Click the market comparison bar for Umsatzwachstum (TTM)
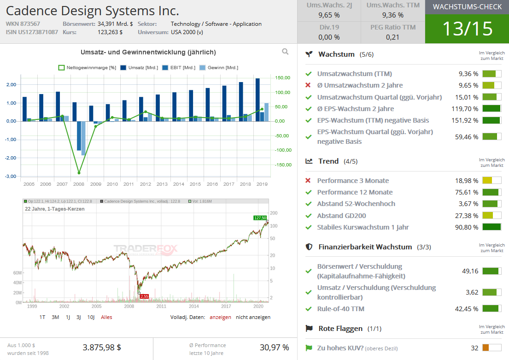The height and width of the screenshot is (360, 509). tap(492, 74)
